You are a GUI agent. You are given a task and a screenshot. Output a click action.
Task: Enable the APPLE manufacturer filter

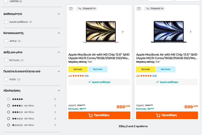pos(6,41)
